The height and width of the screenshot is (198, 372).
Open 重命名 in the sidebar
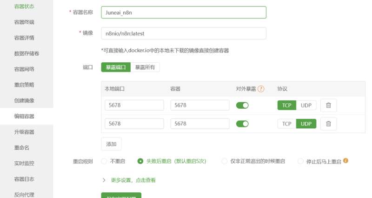coord(22,147)
